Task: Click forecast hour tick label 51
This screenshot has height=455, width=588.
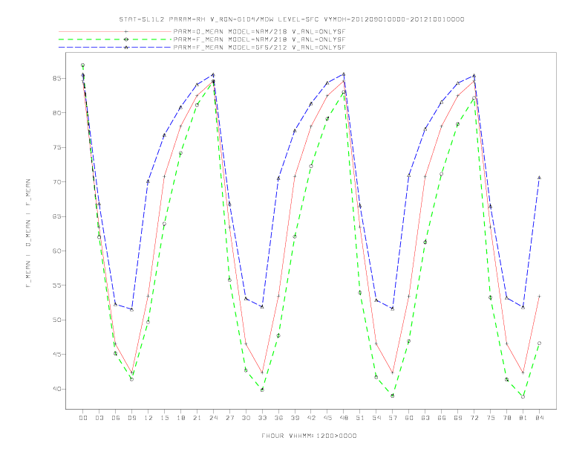Action: (x=360, y=418)
